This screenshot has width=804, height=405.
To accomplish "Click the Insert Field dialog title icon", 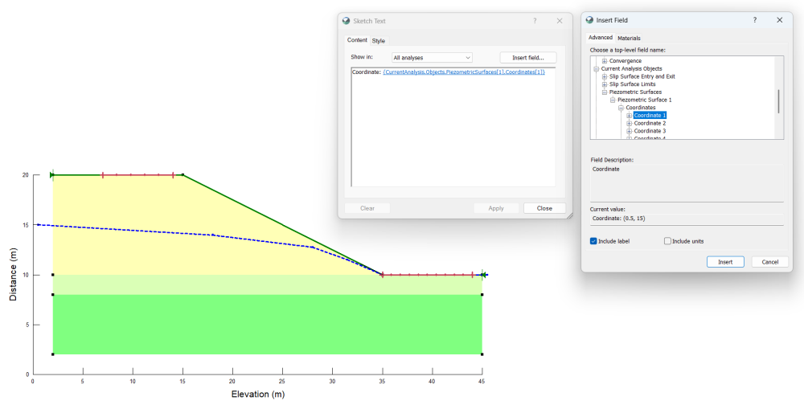I will pyautogui.click(x=589, y=20).
